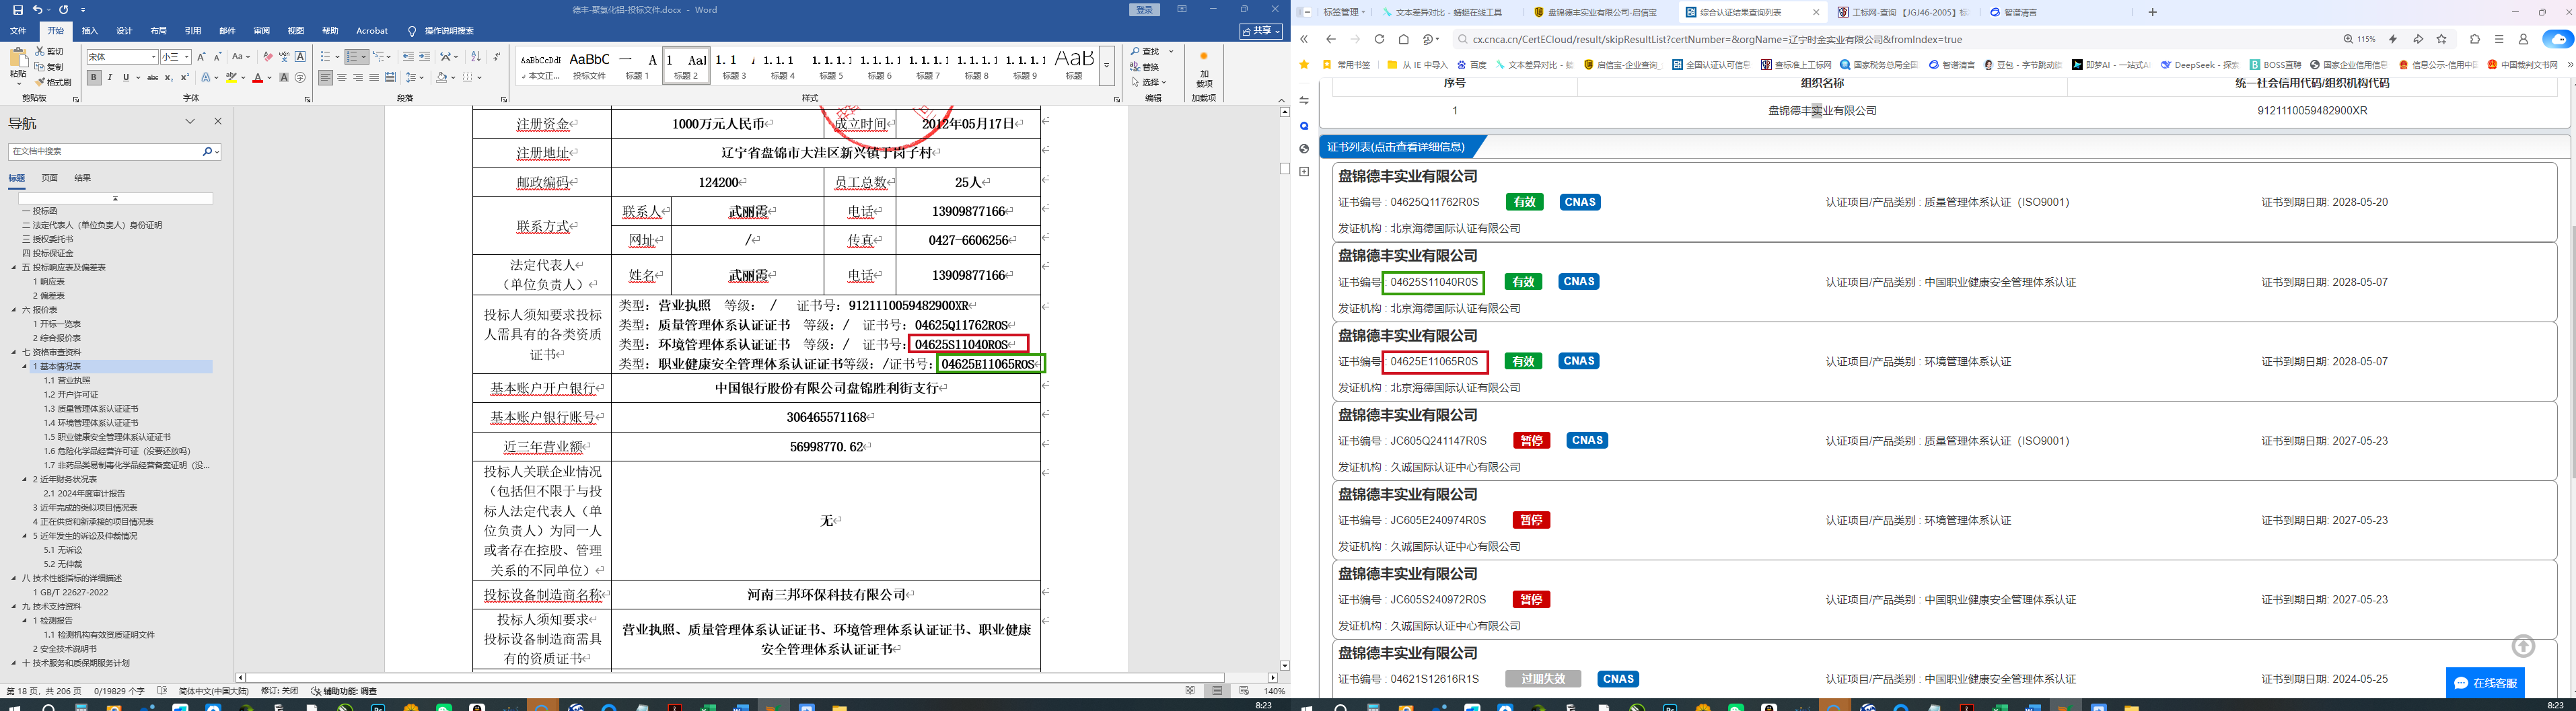Apply the yellow text highlight color

pyautogui.click(x=231, y=78)
